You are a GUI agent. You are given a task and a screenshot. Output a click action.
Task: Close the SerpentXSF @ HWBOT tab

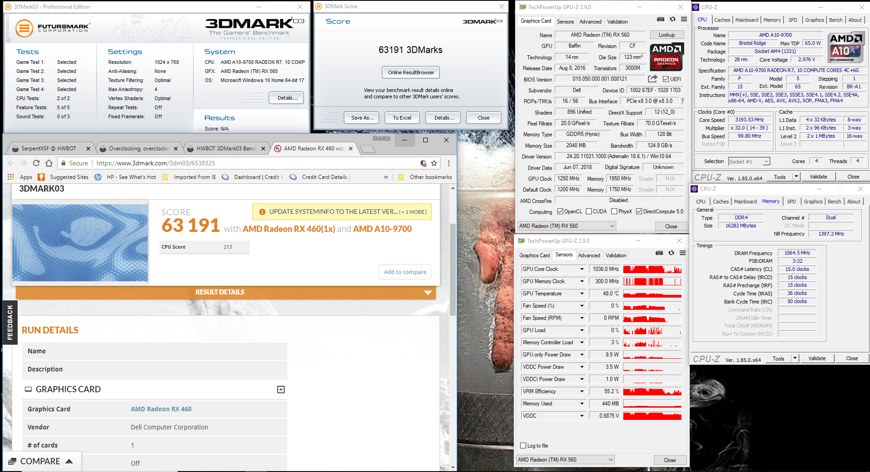tap(88, 149)
